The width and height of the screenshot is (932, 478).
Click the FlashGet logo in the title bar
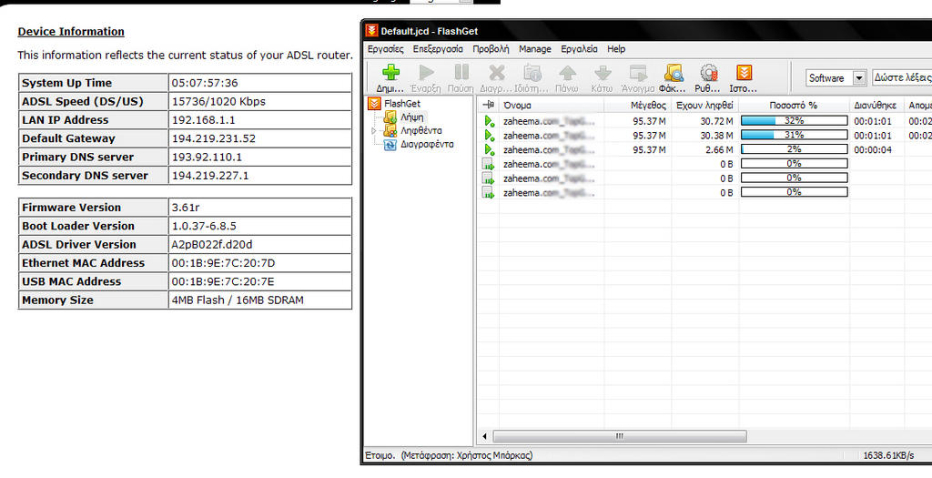click(x=371, y=31)
